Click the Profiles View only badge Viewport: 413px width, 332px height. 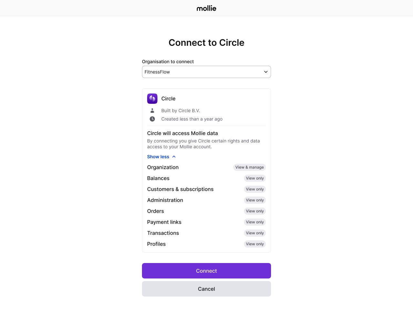click(x=255, y=244)
